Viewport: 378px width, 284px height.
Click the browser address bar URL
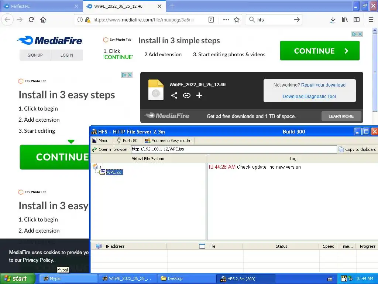144,20
